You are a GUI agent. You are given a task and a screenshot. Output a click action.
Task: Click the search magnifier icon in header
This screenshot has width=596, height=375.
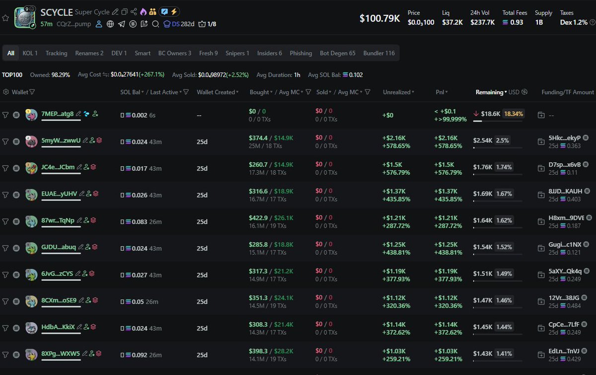[x=155, y=24]
